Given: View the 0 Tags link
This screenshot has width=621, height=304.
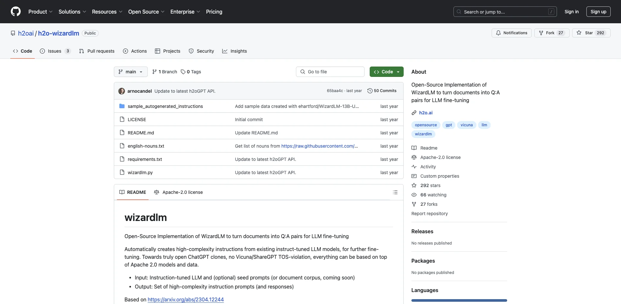Looking at the screenshot, I should [x=191, y=72].
